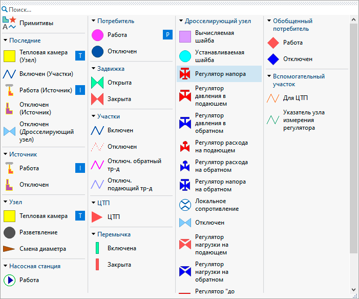Image resolution: width=359 pixels, height=299 pixels.
Task: Collapse the Участки section
Action: coord(93,116)
